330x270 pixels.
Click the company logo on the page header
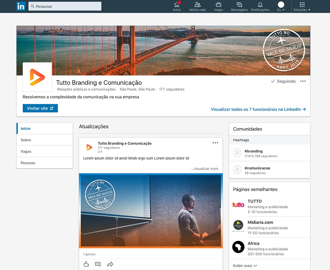pos(37,77)
